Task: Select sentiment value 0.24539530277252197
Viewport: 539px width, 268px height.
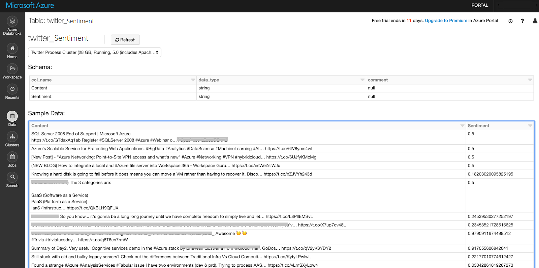Action: [490, 216]
